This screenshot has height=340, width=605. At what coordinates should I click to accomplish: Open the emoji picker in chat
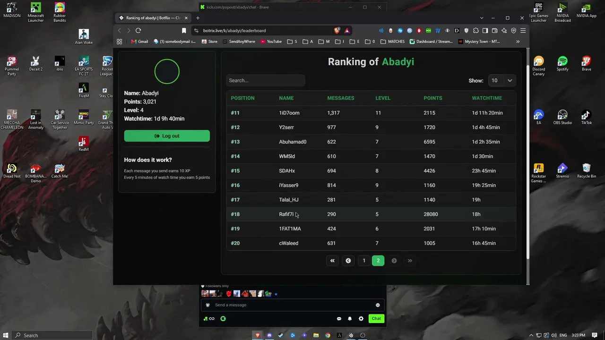coord(378,305)
